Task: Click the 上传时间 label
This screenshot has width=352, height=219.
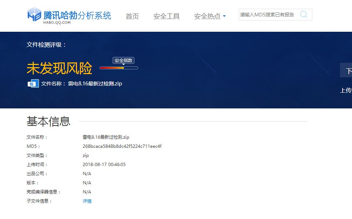Action: [x=37, y=164]
